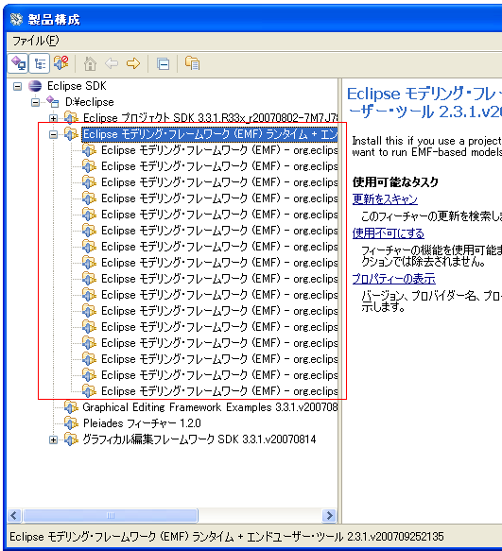Click the Back arrow toolbar icon
Viewport: 502px width, 551px height.
click(x=112, y=63)
